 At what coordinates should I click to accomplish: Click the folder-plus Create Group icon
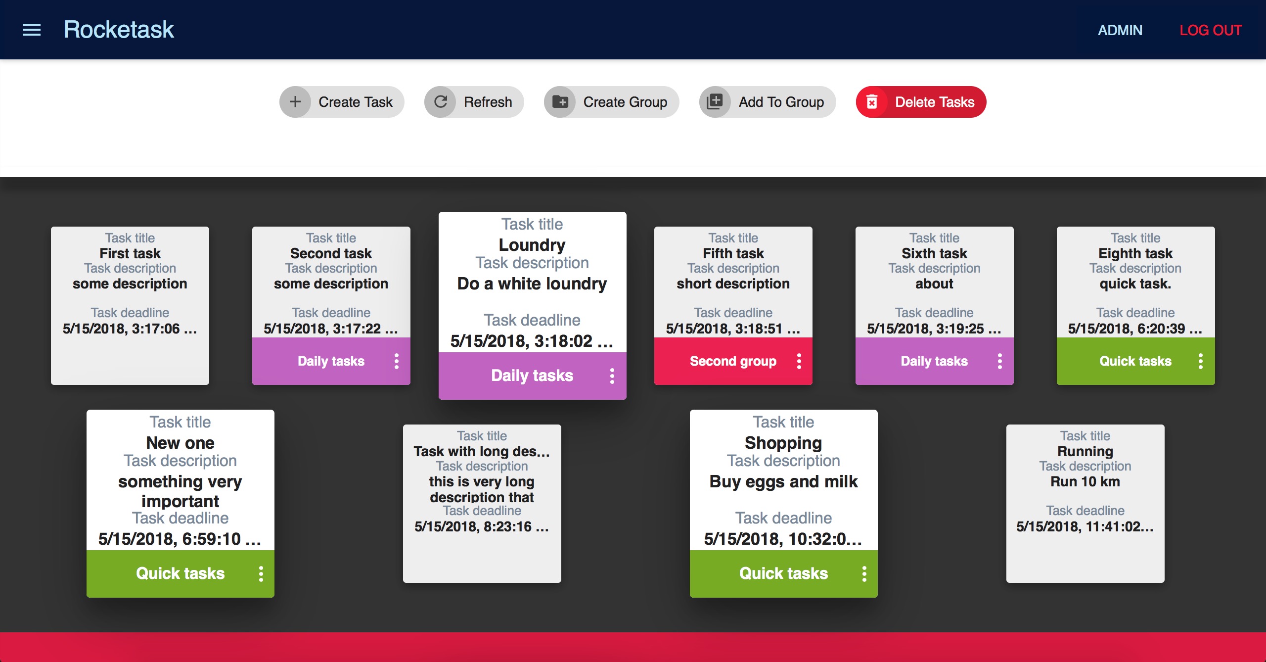tap(560, 102)
